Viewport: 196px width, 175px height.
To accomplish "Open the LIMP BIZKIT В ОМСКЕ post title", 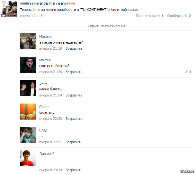I will tap(48, 4).
